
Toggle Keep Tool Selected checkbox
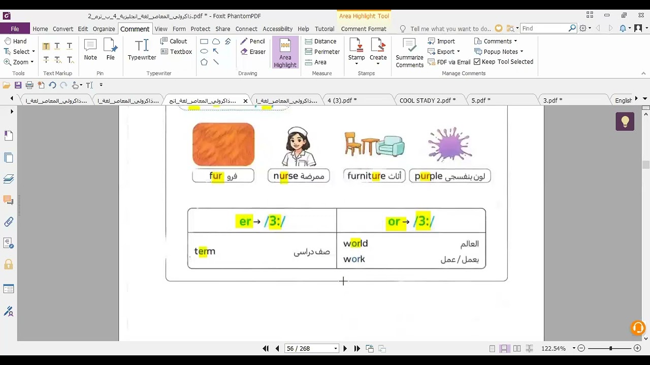(x=503, y=62)
